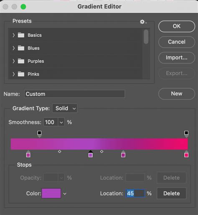Open the Color stop dropdown arrow

coord(65,194)
